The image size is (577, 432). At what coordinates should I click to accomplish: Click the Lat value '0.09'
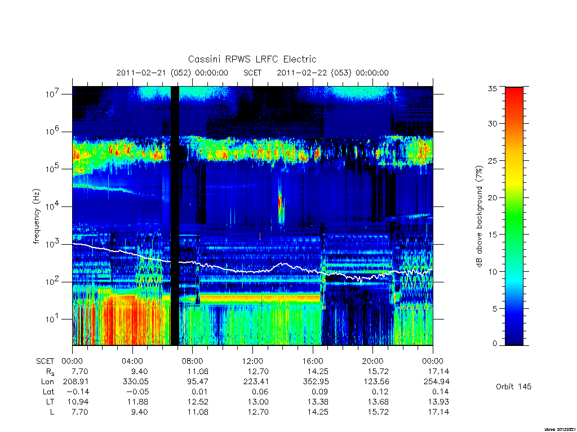pos(320,391)
